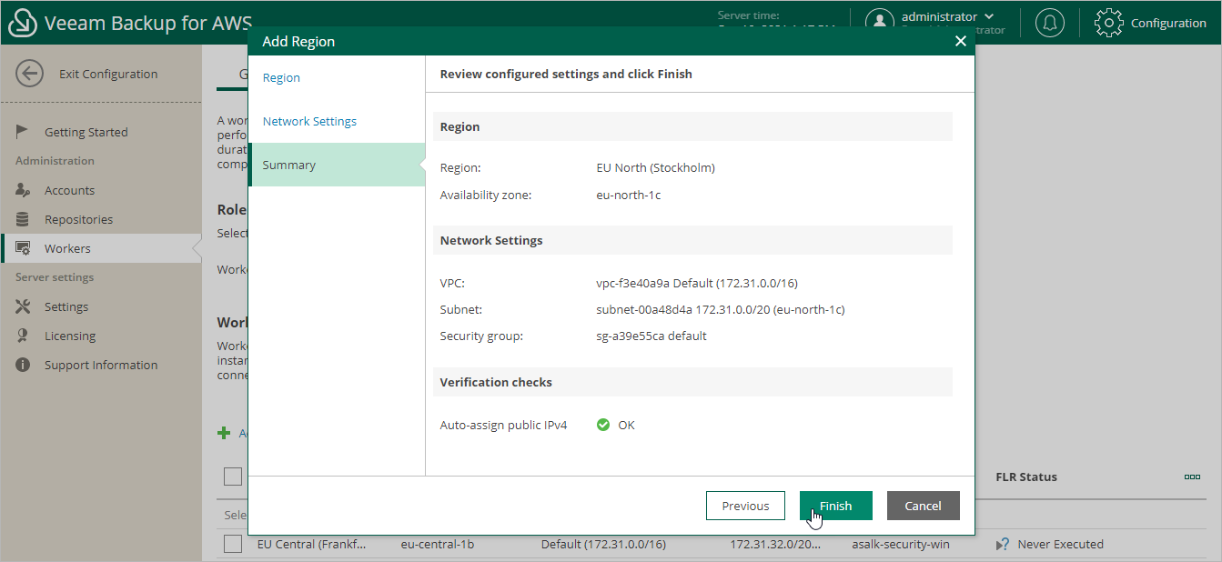Screen dimensions: 1222x562
Task: Click the Settings wrench icon
Action: tap(24, 306)
